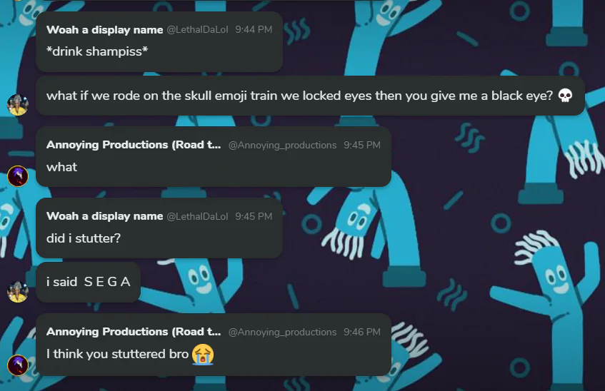Click the avatar beside the skull emoji train message

17,104
